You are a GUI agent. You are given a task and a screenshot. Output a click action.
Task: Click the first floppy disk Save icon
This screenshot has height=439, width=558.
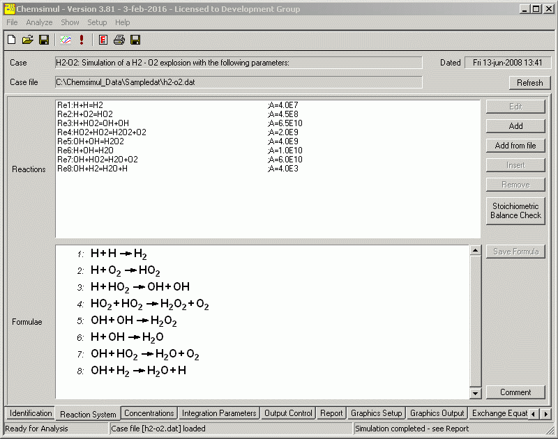pos(44,40)
